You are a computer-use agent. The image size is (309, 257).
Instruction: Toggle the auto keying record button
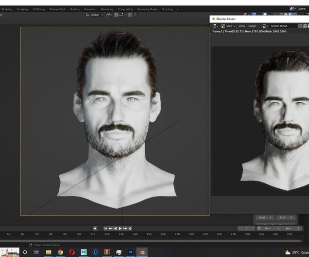(95, 228)
